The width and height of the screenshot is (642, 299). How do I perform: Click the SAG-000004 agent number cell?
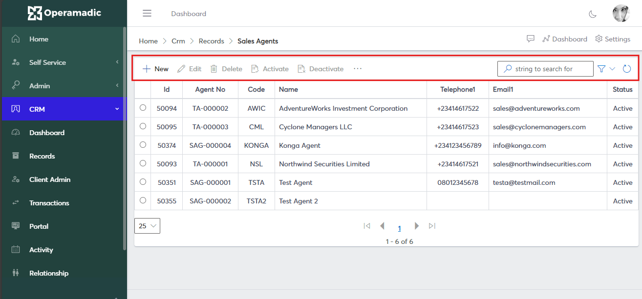pyautogui.click(x=210, y=145)
